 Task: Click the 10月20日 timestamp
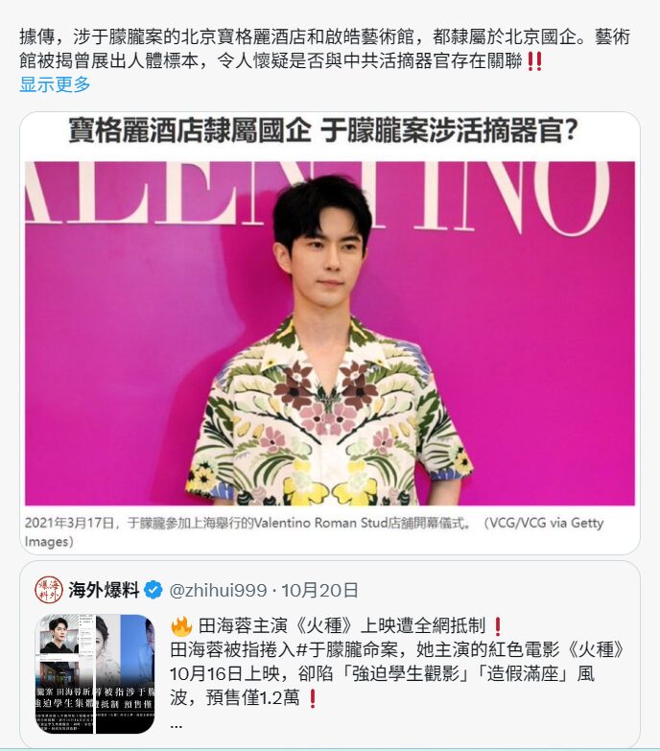click(319, 590)
